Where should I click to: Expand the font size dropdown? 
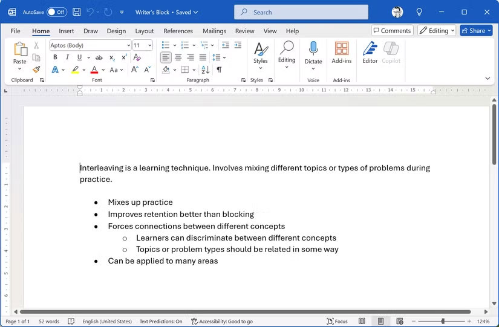[149, 45]
